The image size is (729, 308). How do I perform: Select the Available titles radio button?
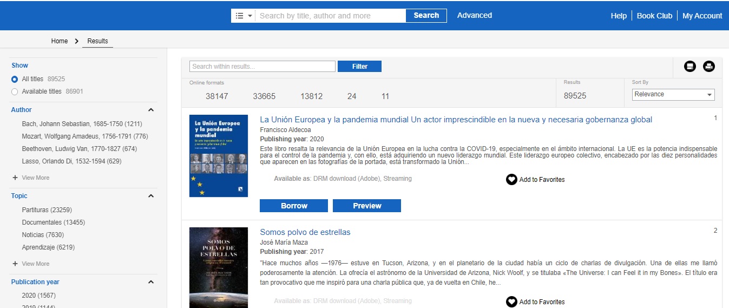click(15, 91)
